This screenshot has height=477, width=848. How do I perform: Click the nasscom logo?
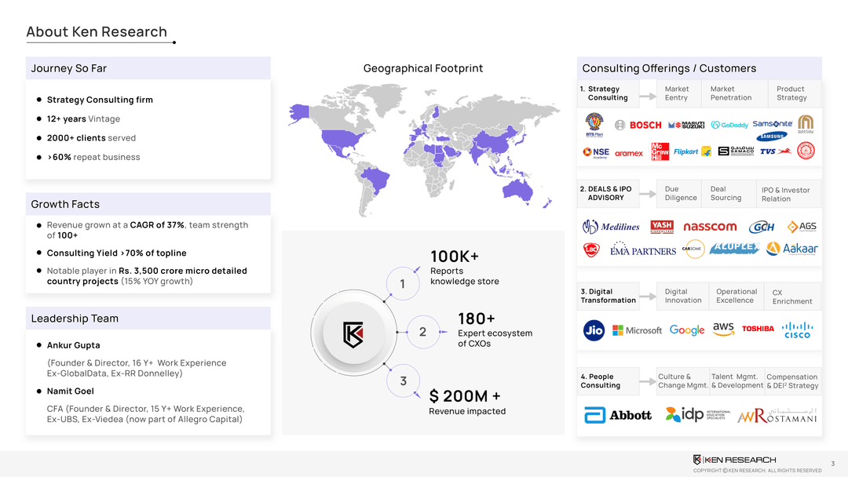click(x=710, y=227)
